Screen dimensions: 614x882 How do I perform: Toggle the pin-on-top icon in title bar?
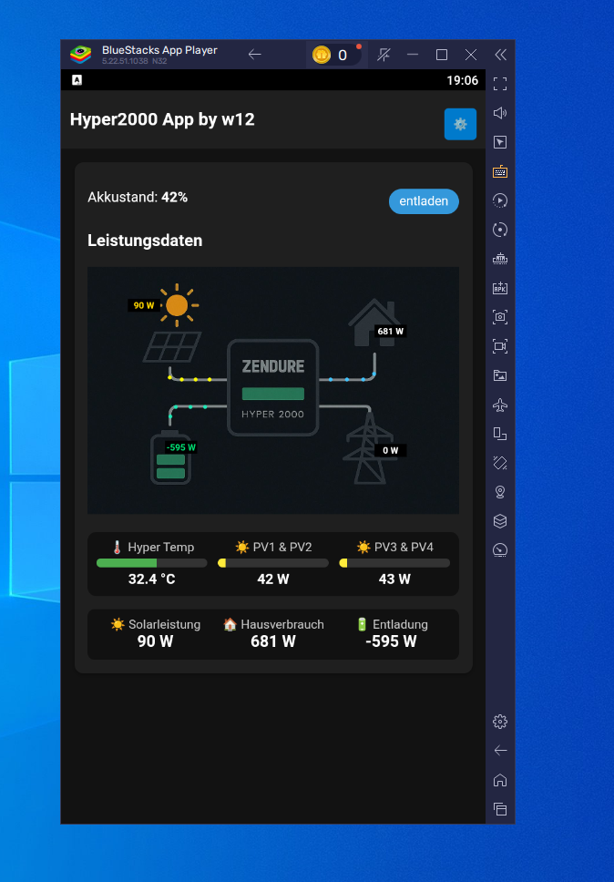[x=384, y=55]
